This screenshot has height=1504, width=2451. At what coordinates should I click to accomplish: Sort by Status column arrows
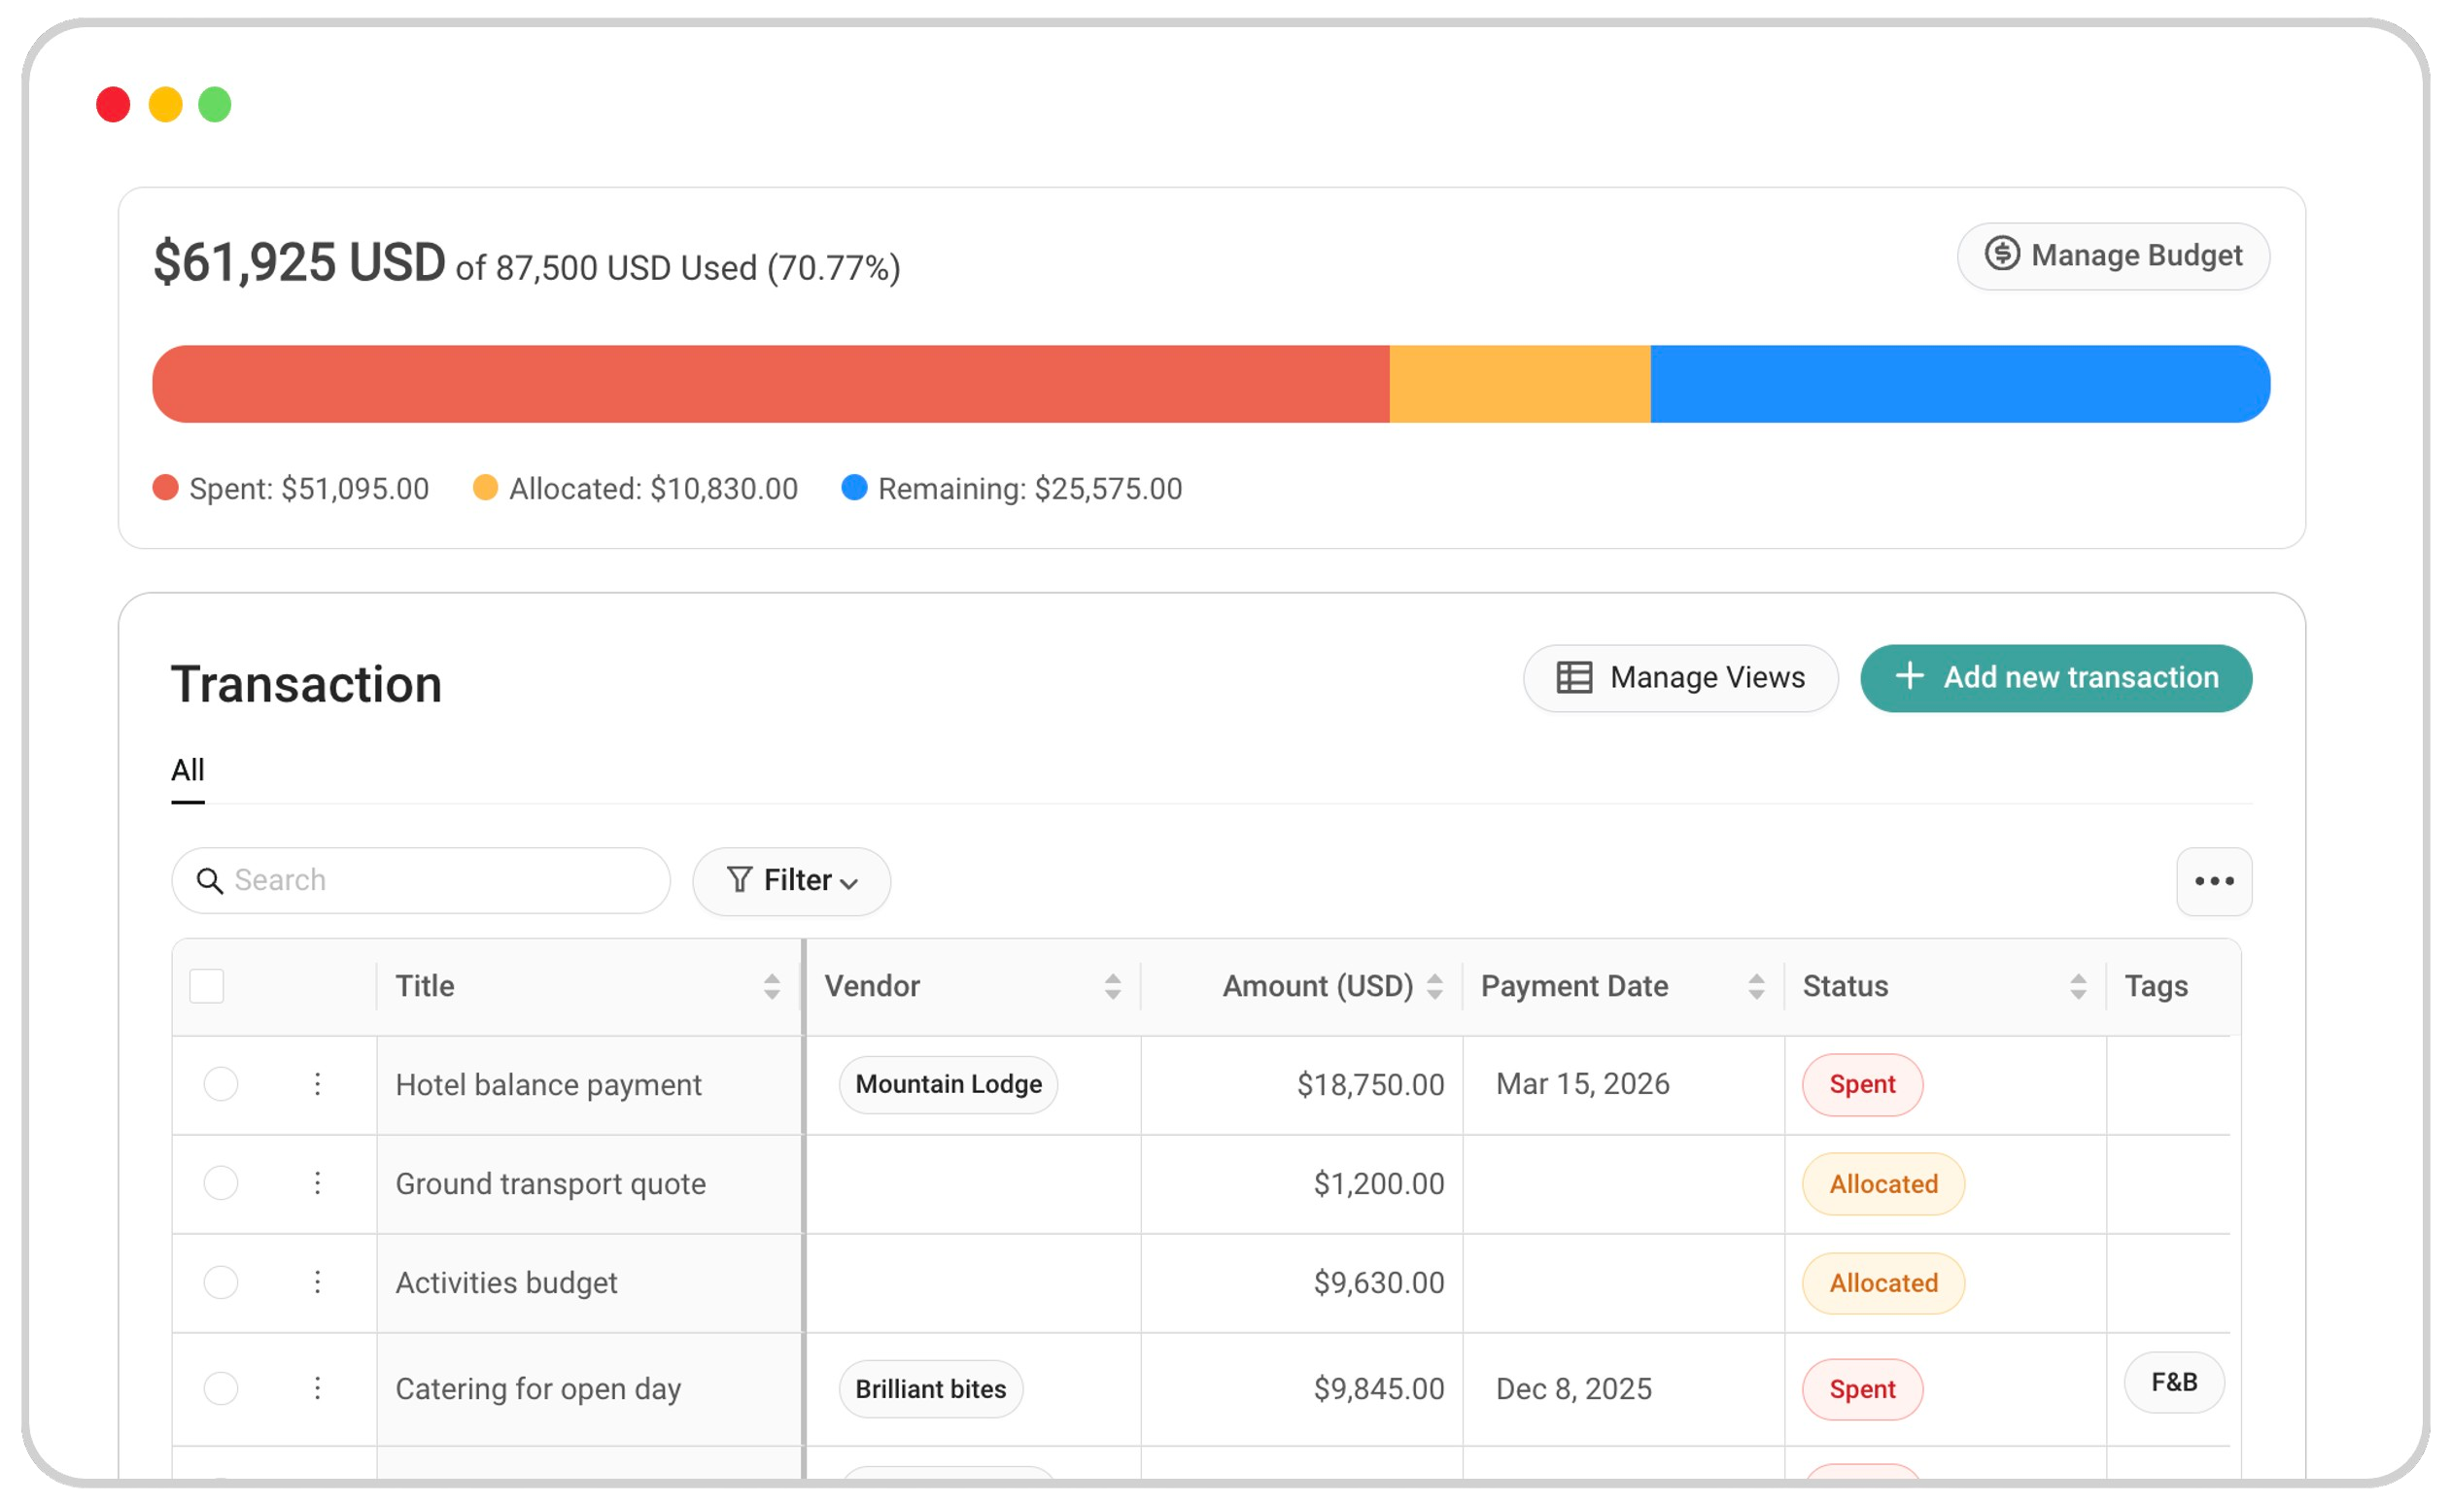2078,987
